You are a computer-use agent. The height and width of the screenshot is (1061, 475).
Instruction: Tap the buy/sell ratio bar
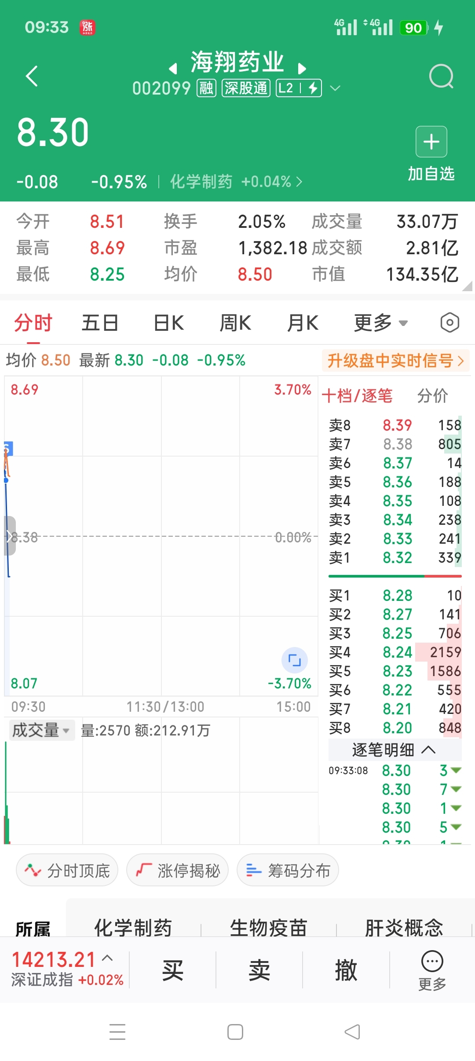[395, 576]
